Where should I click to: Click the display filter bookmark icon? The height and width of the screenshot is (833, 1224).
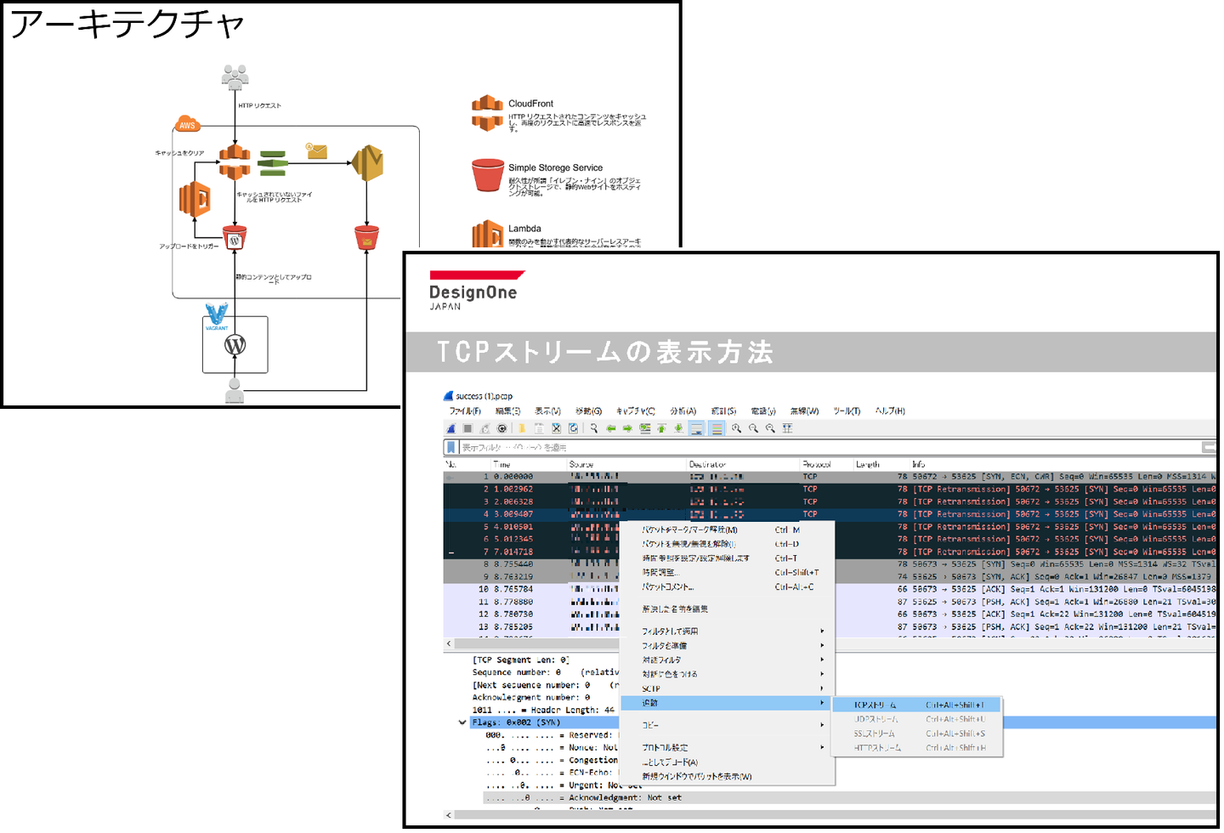click(x=450, y=447)
